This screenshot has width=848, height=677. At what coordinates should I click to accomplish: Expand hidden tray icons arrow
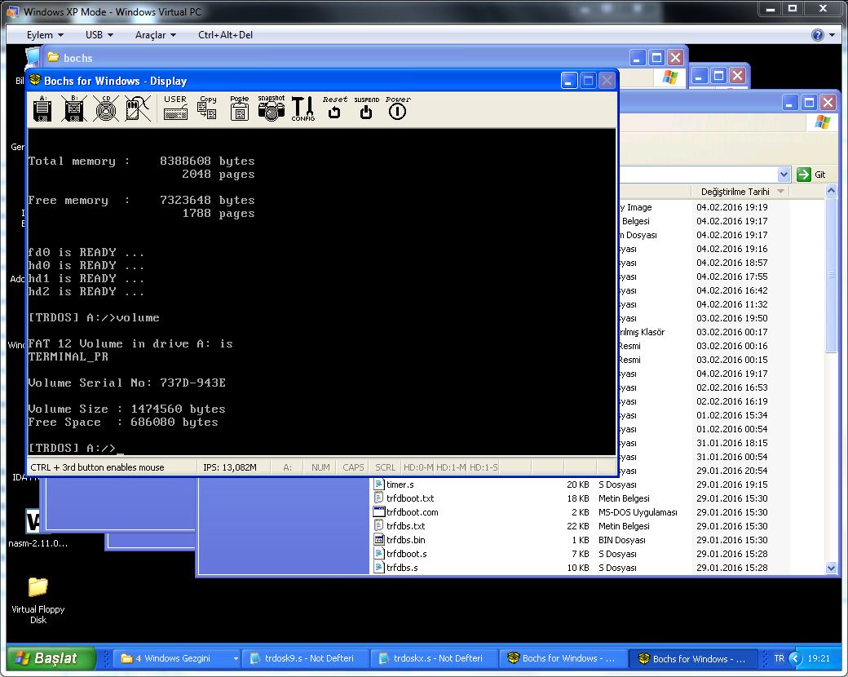(795, 658)
